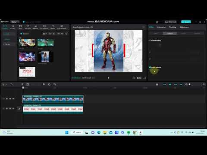
Task: Select the Iron Man clip on timeline
Action: coord(53,99)
